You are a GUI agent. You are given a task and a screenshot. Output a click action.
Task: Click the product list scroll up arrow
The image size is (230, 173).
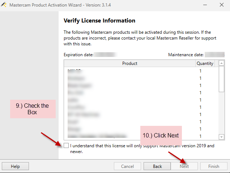[221, 63]
